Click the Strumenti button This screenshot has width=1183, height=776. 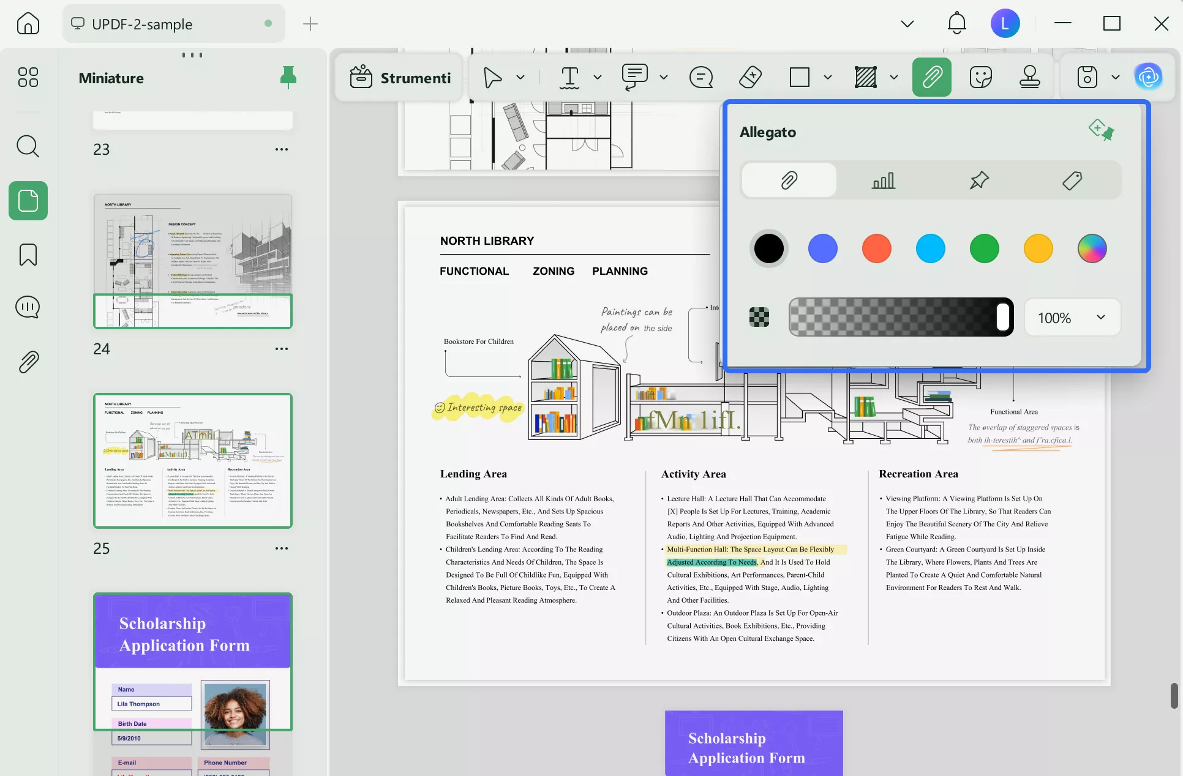[x=400, y=78]
